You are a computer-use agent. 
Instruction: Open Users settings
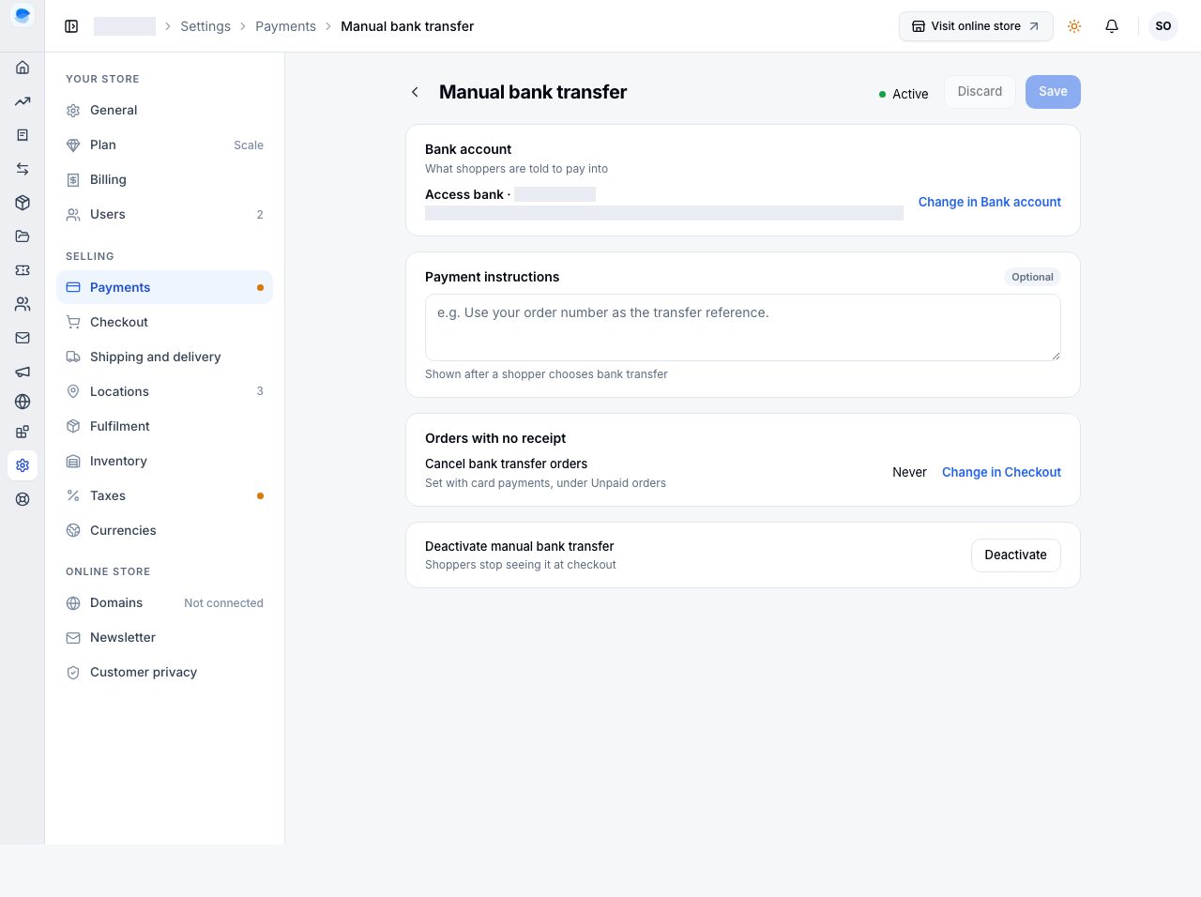[x=164, y=215]
